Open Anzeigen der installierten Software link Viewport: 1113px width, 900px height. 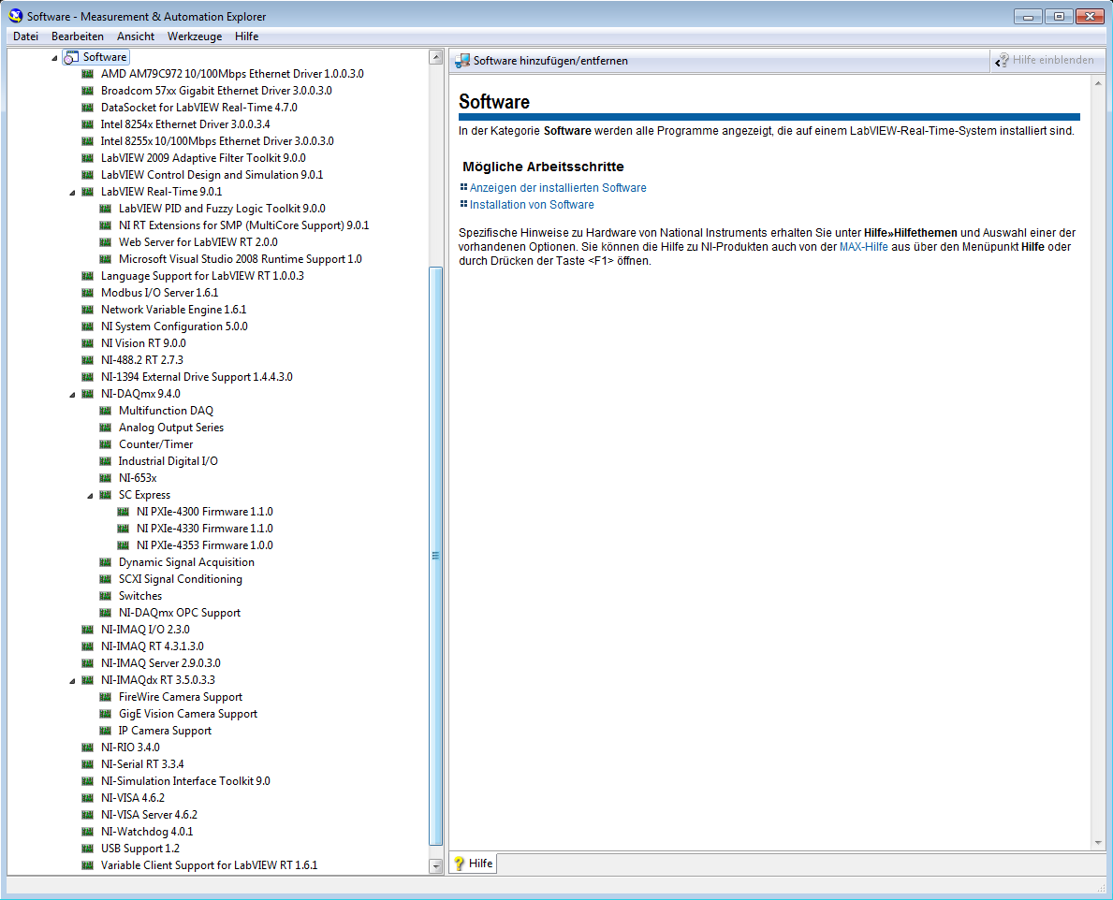coord(558,188)
